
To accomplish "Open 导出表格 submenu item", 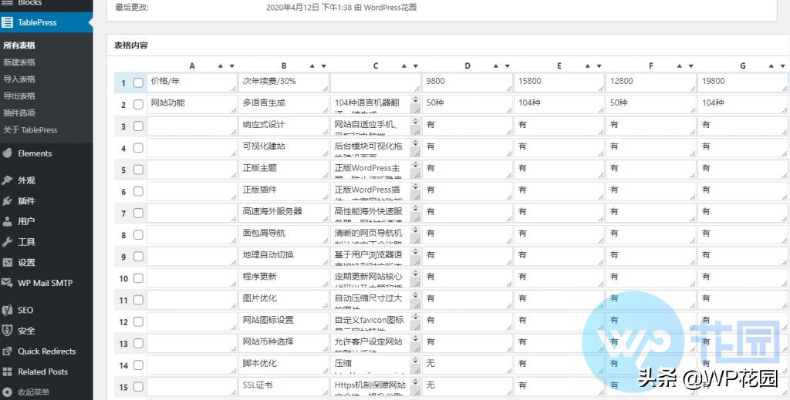I will click(x=19, y=96).
